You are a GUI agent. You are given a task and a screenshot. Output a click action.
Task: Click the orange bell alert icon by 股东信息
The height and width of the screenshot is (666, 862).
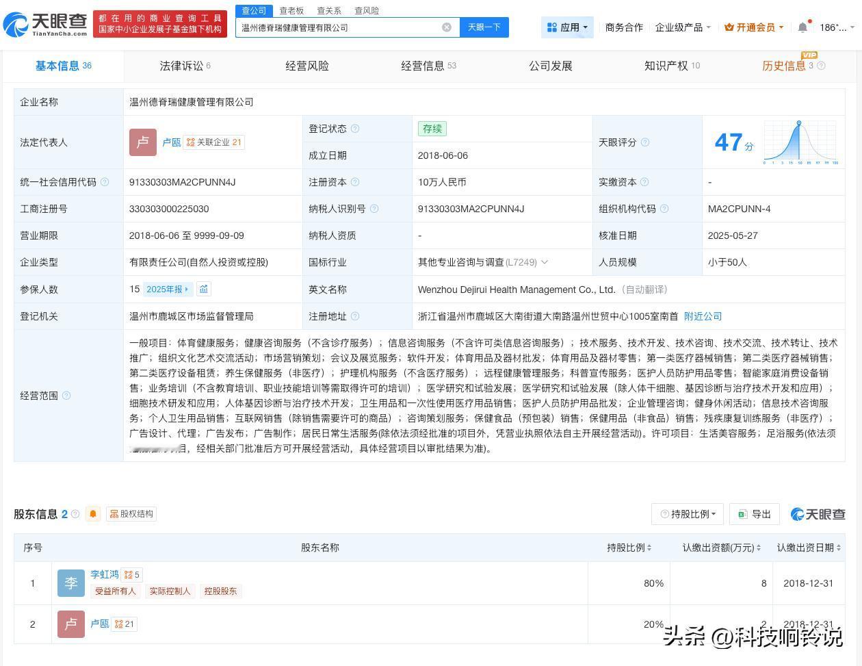pyautogui.click(x=93, y=514)
